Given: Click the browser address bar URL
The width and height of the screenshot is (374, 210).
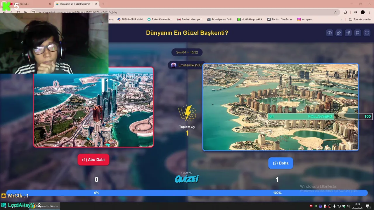Looking at the screenshot, I should (77, 12).
